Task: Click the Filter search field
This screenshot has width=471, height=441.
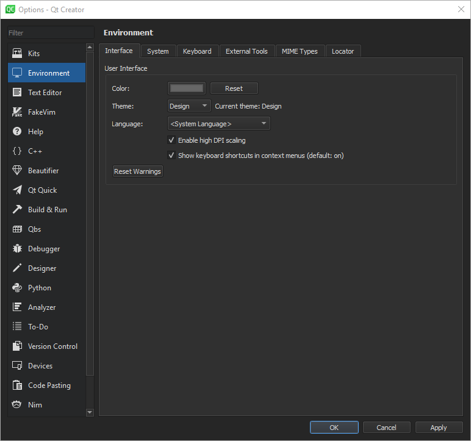Action: [x=51, y=33]
